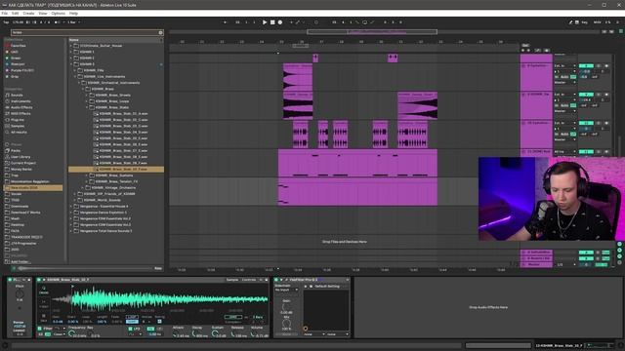Open the User Library place

tap(20, 157)
